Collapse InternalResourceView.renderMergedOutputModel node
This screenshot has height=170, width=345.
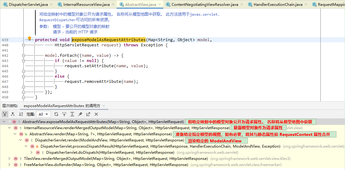[9, 128]
